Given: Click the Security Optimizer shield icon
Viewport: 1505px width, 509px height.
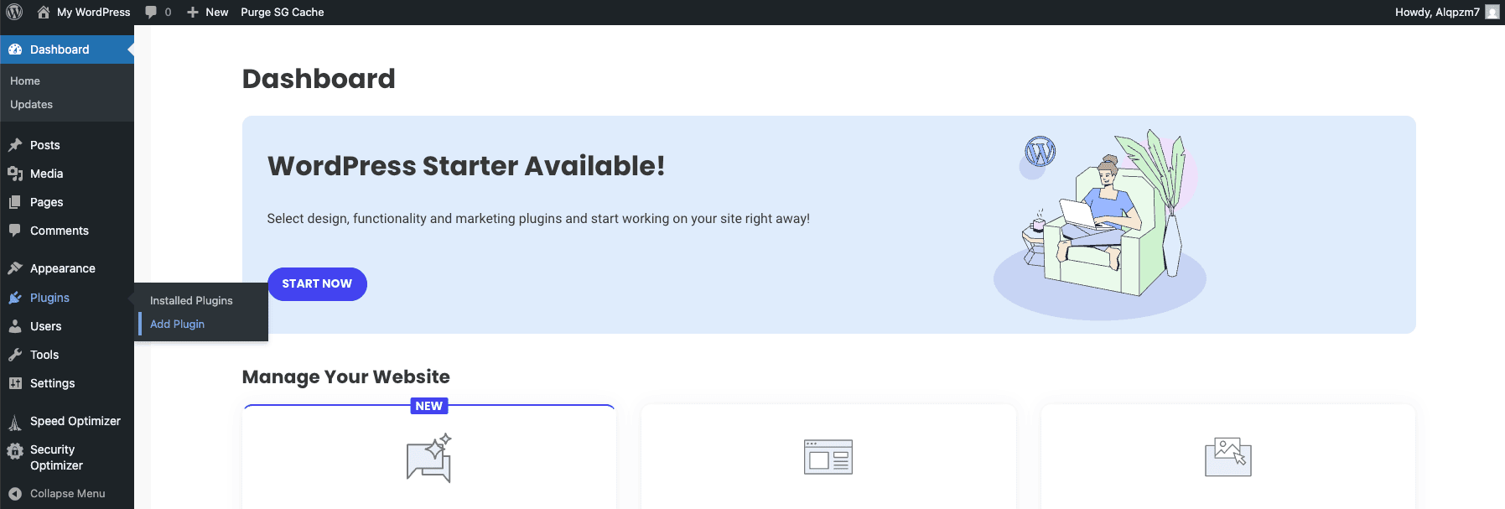Looking at the screenshot, I should point(15,451).
